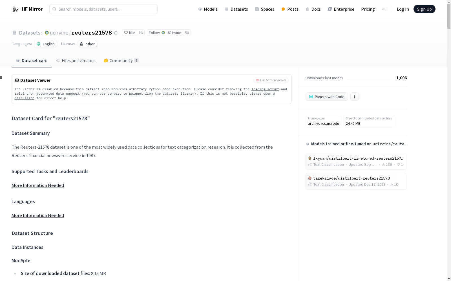Click the UC Irvine avatar beside ucirvine
Screen dimensions: 451x281
click(47, 33)
